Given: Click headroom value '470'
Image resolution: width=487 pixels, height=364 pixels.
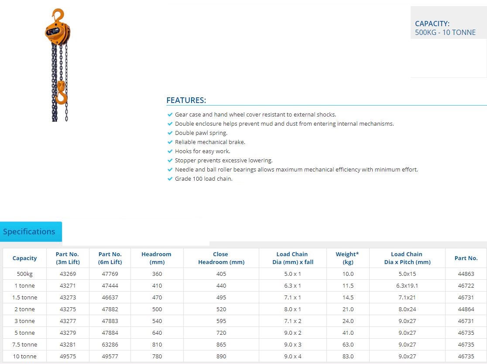Looking at the screenshot, I should (x=157, y=298).
